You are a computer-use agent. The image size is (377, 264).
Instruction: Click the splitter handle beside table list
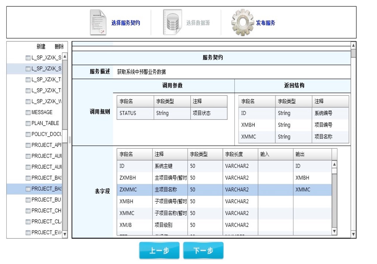click(x=70, y=139)
